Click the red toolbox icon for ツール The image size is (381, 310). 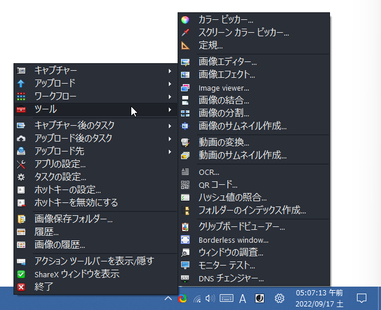tap(21, 109)
